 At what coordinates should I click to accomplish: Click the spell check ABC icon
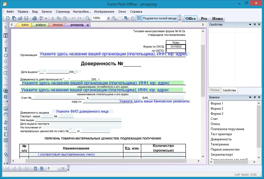click(x=41, y=18)
